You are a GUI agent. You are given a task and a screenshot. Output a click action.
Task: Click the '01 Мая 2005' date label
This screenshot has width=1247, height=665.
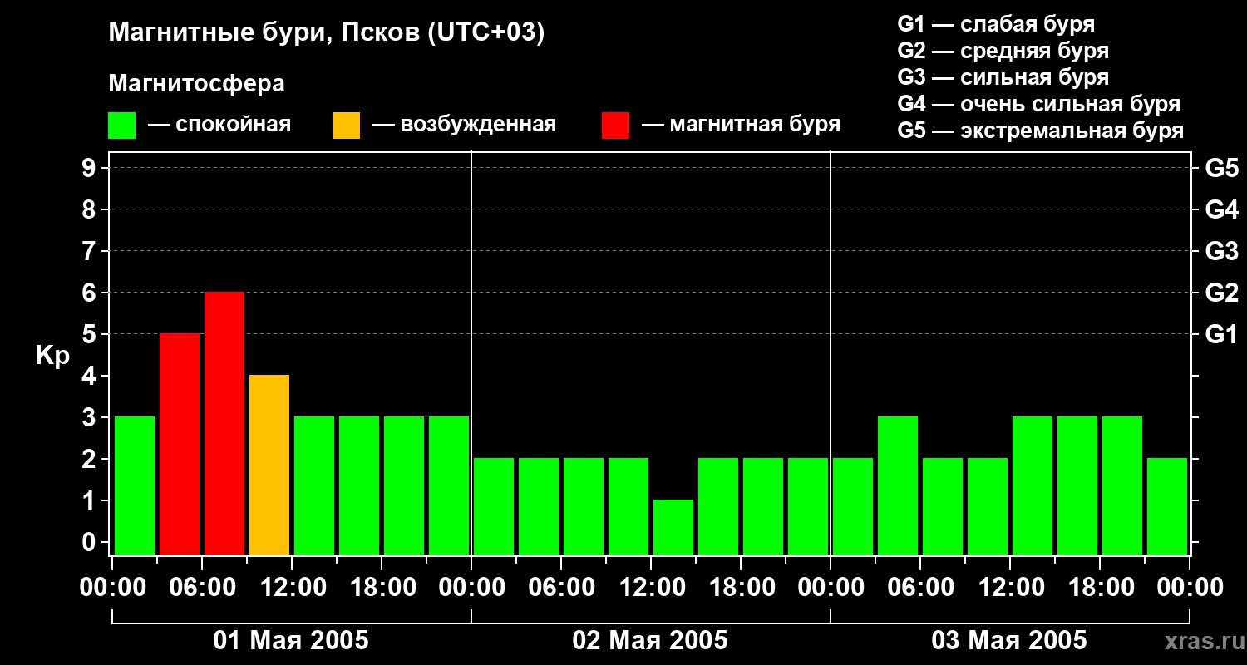(291, 640)
